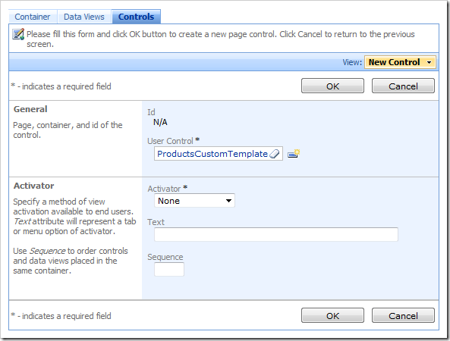Switch to the Data Views tab
The image size is (450, 341).
point(83,17)
